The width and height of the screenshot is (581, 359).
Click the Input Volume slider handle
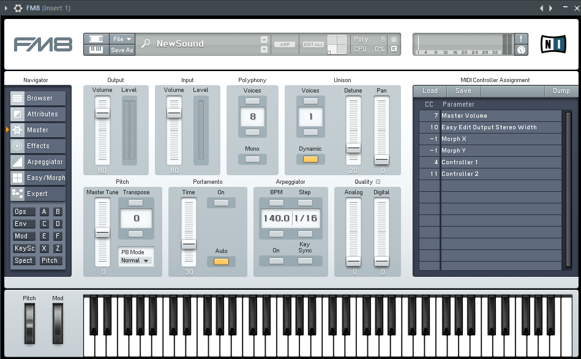pos(174,113)
